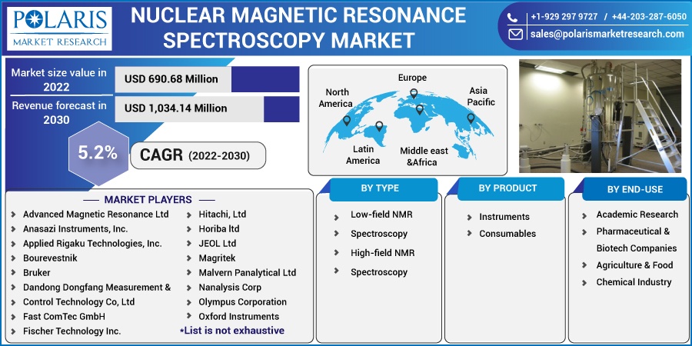
Task: Click Revenue forecast in 2030 label
Action: click(x=58, y=112)
